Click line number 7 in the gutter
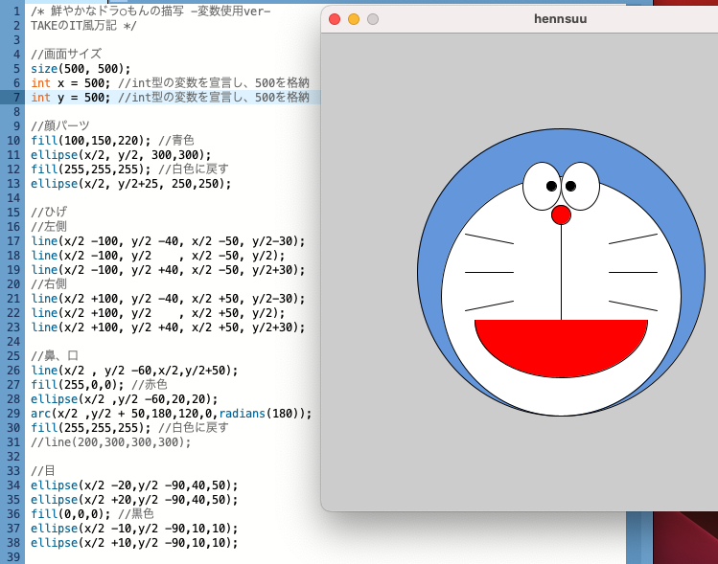Image resolution: width=718 pixels, height=564 pixels. 17,98
